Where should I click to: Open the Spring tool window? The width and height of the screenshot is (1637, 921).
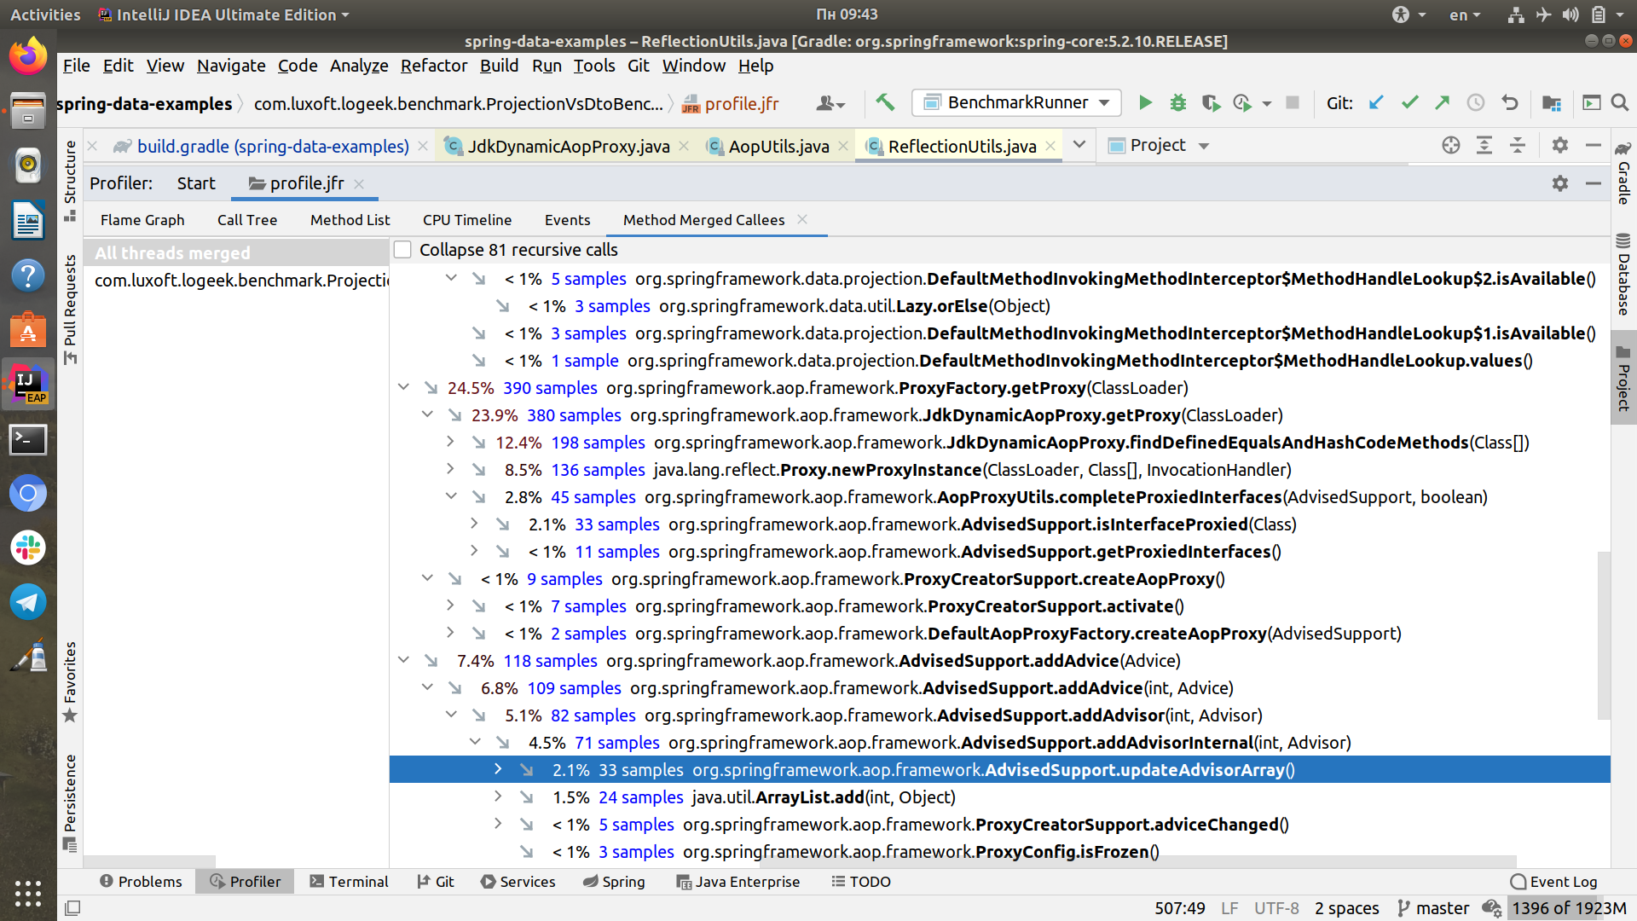(x=614, y=882)
